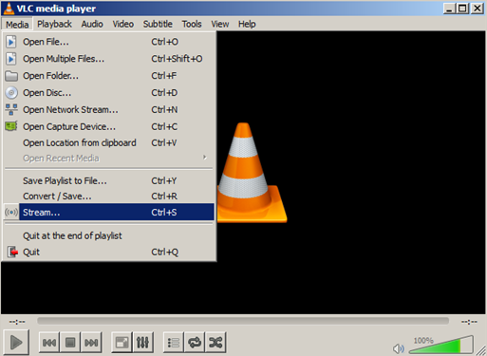Click the Open Multiple Files icon

[11, 59]
